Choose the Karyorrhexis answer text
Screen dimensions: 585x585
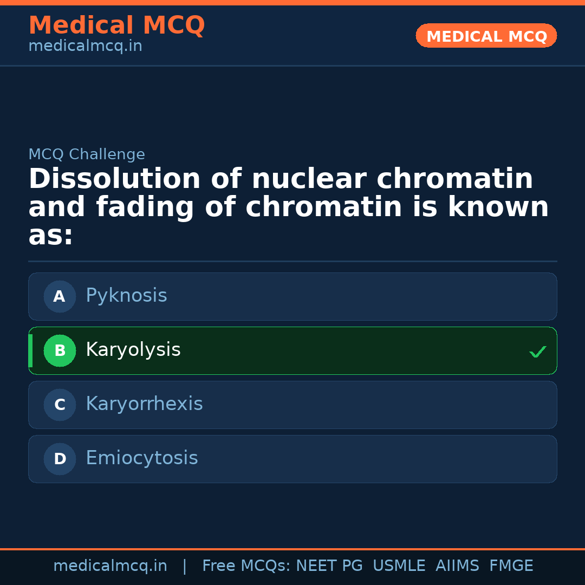click(x=144, y=404)
